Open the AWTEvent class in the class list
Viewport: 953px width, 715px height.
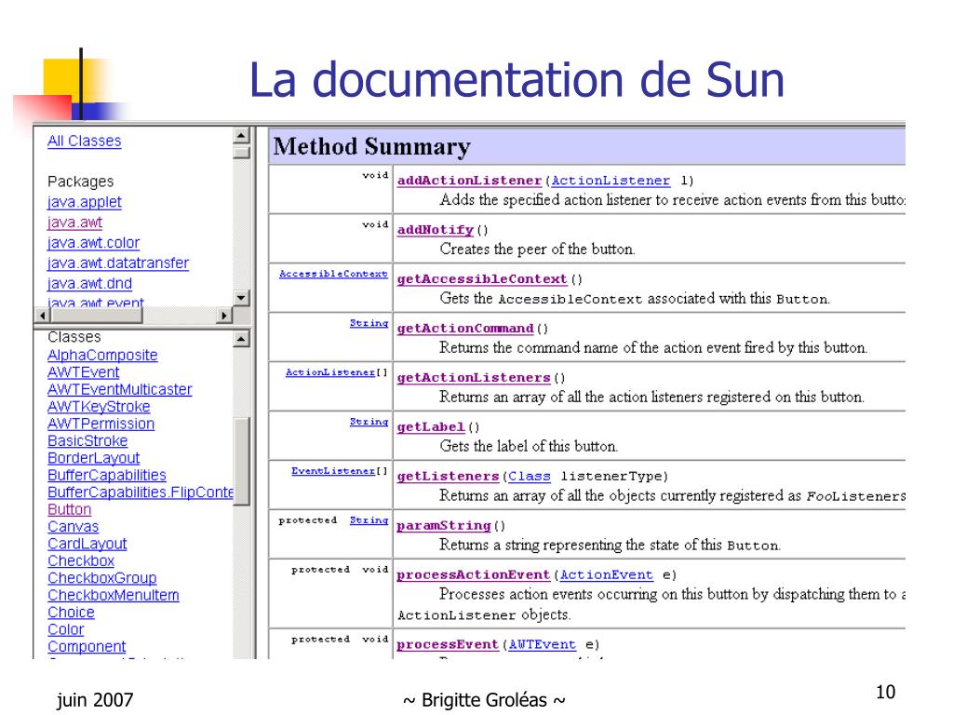[84, 372]
